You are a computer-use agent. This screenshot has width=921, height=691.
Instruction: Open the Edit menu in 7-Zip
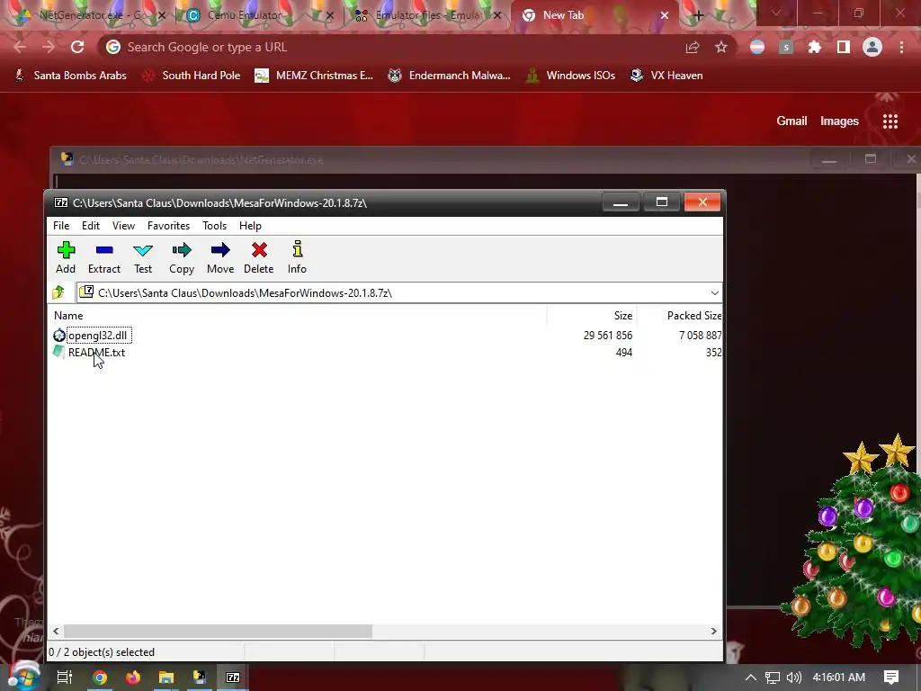pos(91,226)
